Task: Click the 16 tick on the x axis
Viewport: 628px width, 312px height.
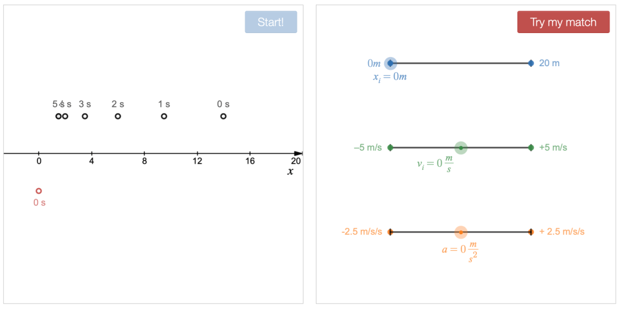Action: (x=249, y=153)
